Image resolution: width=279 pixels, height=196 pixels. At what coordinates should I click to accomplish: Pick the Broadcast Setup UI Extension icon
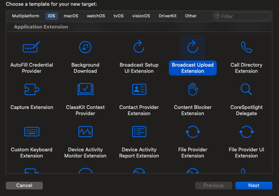pyautogui.click(x=139, y=47)
